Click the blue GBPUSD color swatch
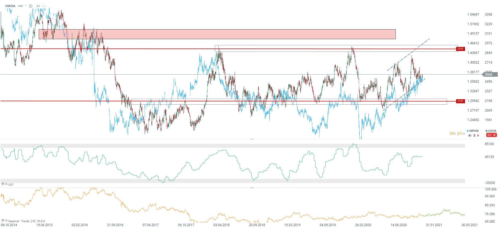501x232 pixels. (x=468, y=131)
